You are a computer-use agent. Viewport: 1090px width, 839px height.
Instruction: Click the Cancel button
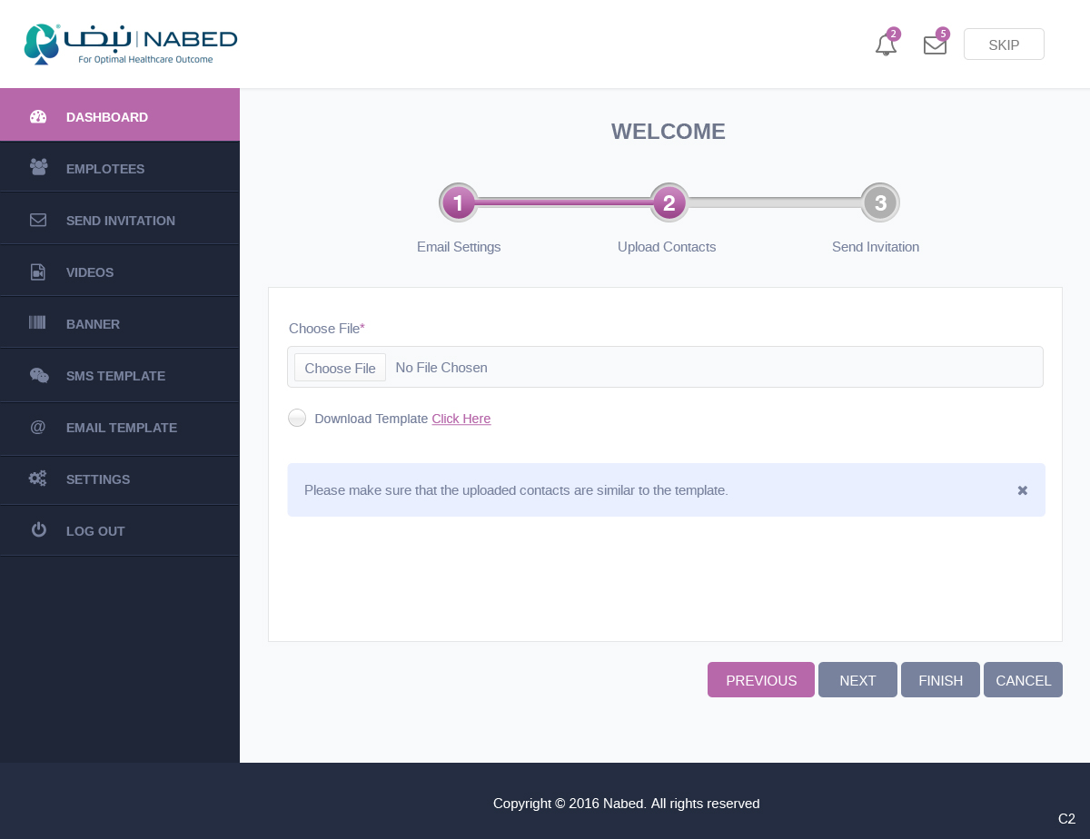point(1023,680)
